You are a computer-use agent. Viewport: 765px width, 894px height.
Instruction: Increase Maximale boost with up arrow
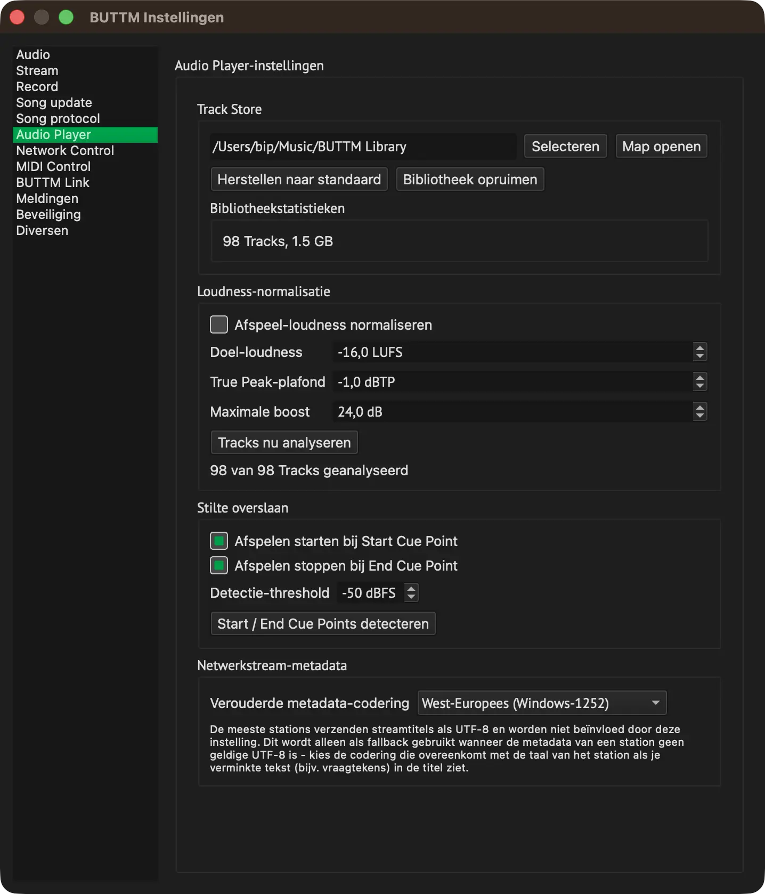point(700,407)
